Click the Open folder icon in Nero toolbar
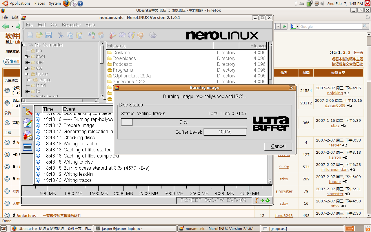Viewport: 371px width, 232px height. (39, 35)
